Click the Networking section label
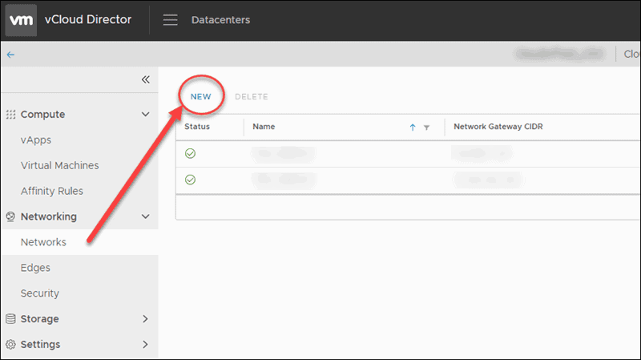Viewport: 641px width, 360px height. coord(49,216)
